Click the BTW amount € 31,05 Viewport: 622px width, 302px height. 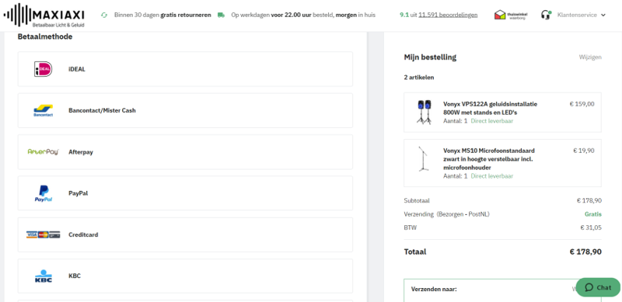coord(591,227)
